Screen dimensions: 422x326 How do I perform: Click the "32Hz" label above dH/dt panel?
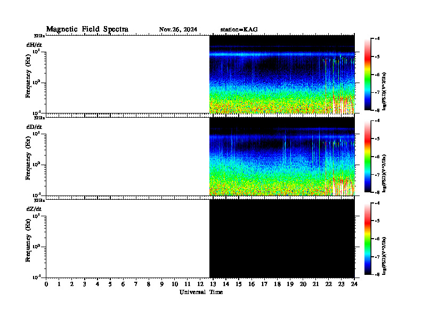(x=39, y=36)
